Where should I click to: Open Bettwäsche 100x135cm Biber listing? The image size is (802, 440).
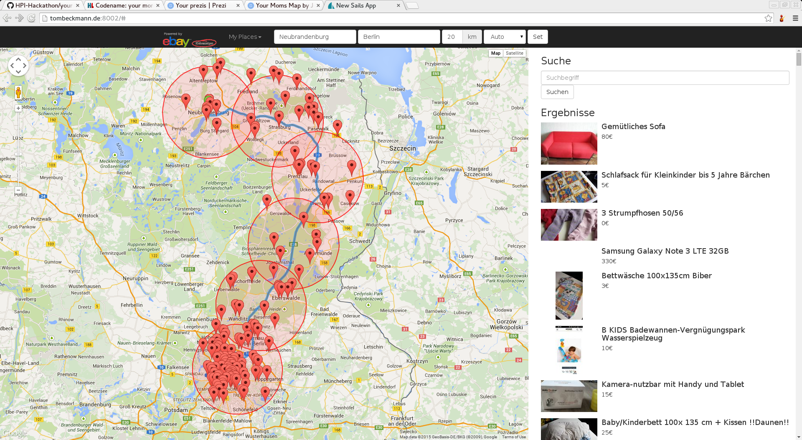[x=657, y=276]
